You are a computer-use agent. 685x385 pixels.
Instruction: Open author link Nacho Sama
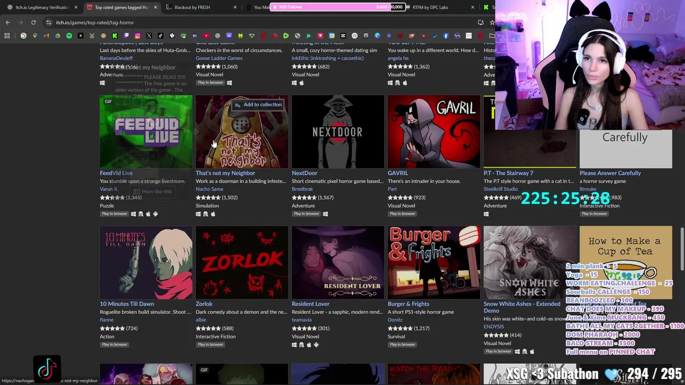[x=209, y=189]
